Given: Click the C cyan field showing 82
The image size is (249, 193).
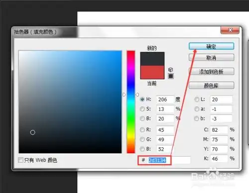Looking at the screenshot, I should pos(219,130).
